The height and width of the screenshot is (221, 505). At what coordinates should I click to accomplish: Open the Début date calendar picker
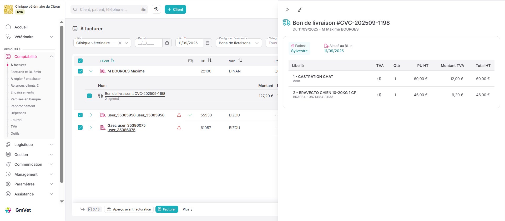click(167, 43)
